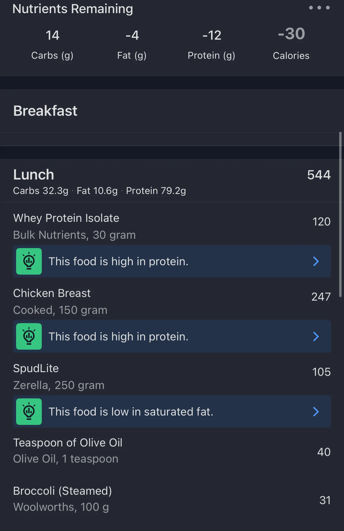Open the three-dot Nutrients Remaining menu
Viewport: 344px width, 531px height.
(319, 8)
